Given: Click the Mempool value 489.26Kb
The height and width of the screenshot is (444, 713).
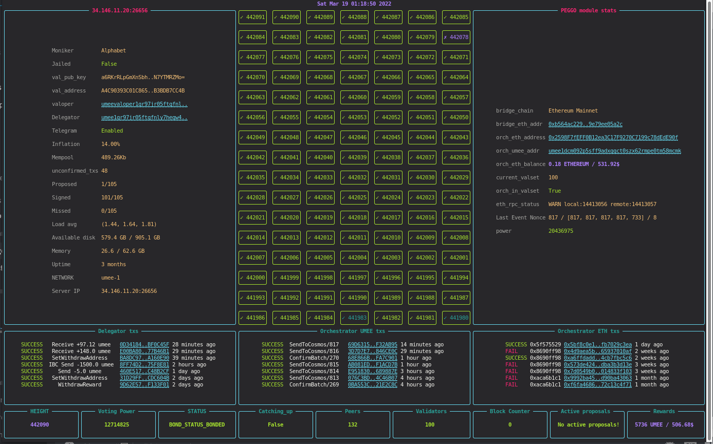Looking at the screenshot, I should coord(114,158).
